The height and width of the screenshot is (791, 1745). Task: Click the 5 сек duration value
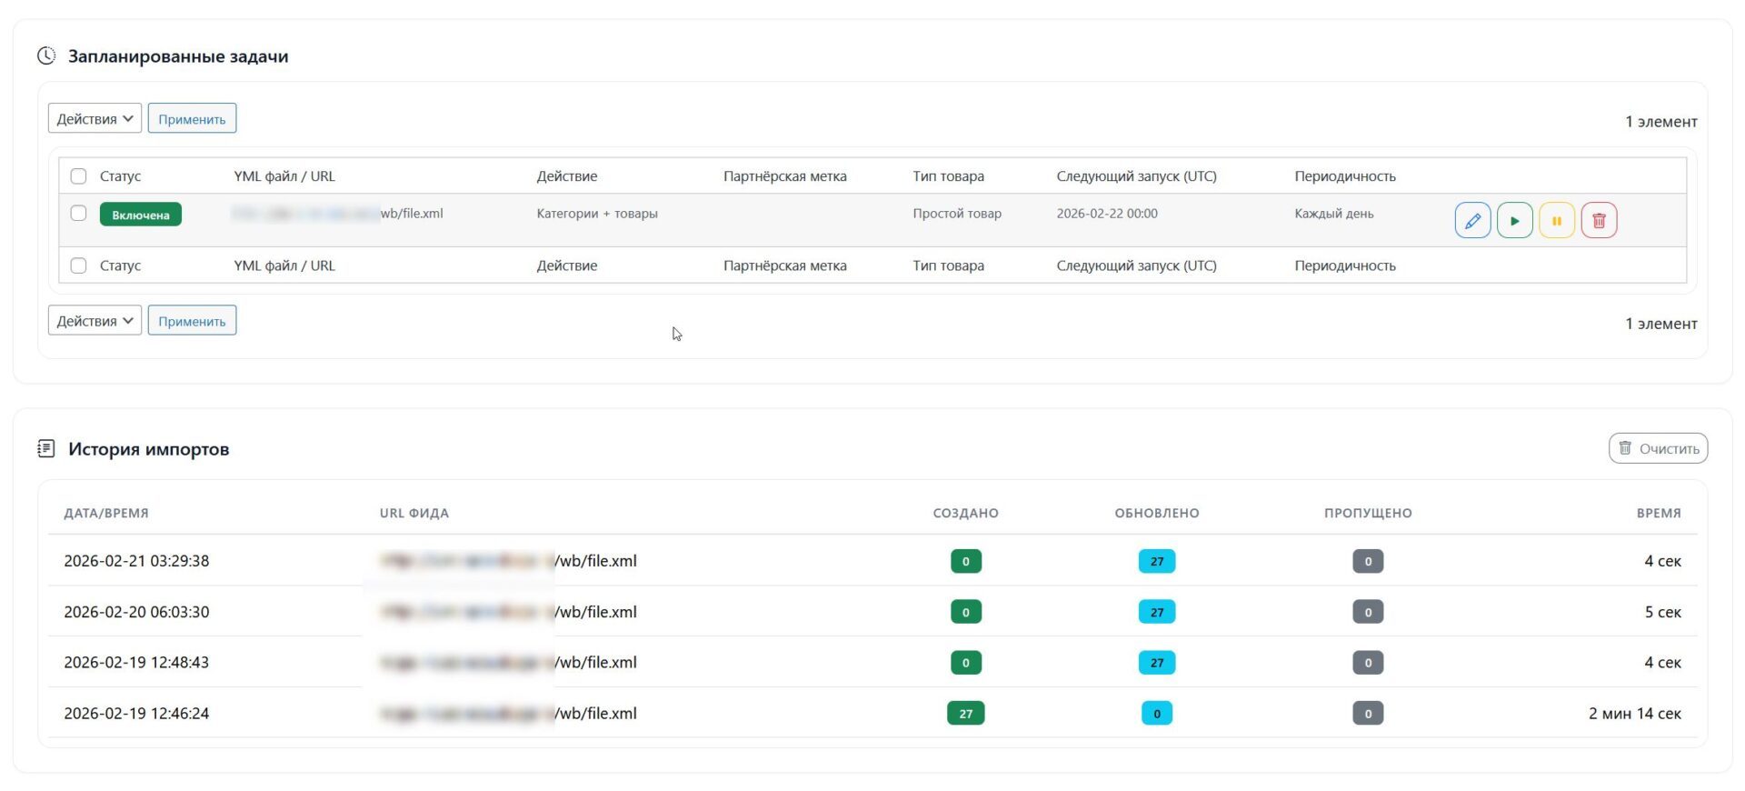[x=1662, y=612]
